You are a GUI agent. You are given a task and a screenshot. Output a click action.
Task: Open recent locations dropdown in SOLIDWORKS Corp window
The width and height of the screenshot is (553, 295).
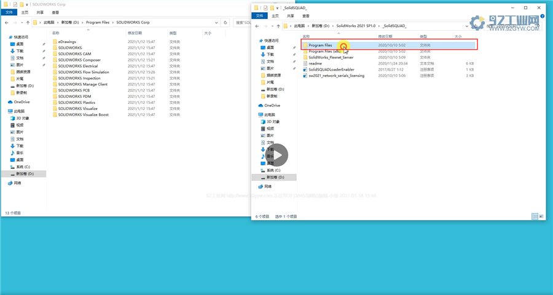22,23
